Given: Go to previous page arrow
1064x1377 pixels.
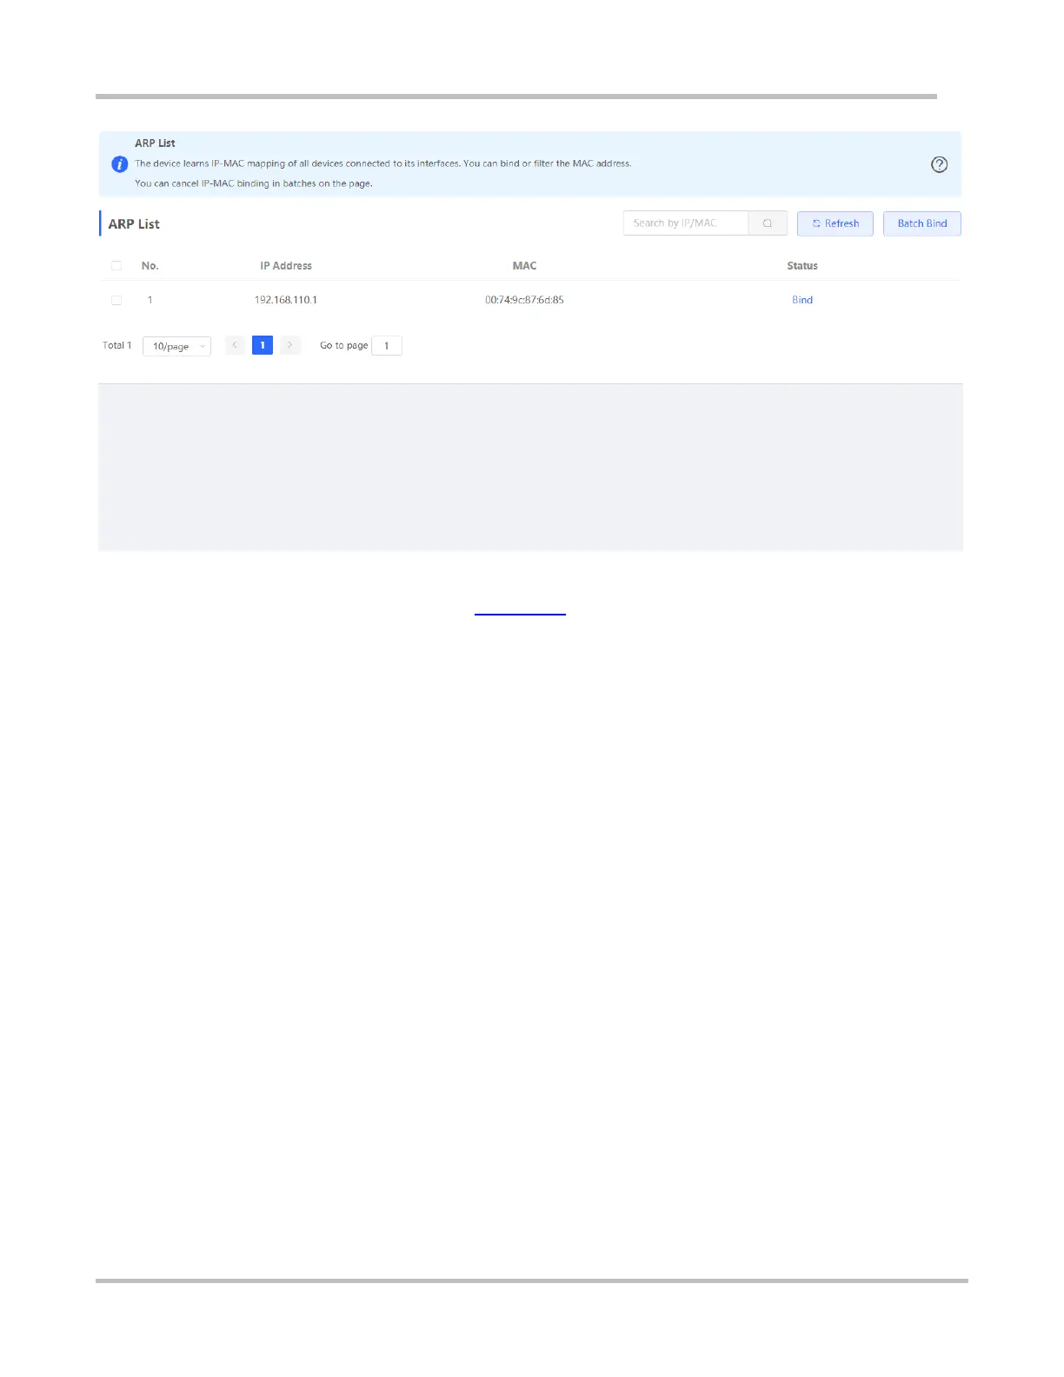Looking at the screenshot, I should click(235, 345).
